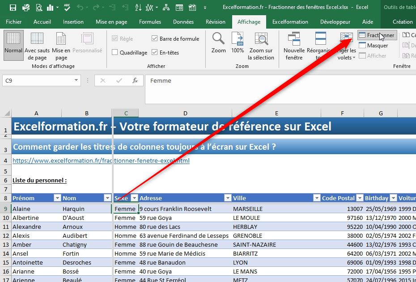Click the birthday cell 17/04/1956
The image size is (416, 282).
coord(381,271)
